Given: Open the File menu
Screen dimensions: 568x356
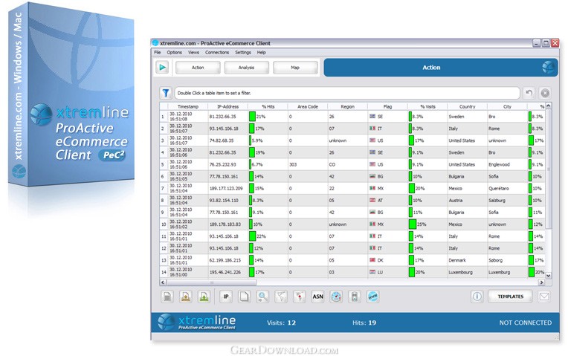Looking at the screenshot, I should 158,53.
